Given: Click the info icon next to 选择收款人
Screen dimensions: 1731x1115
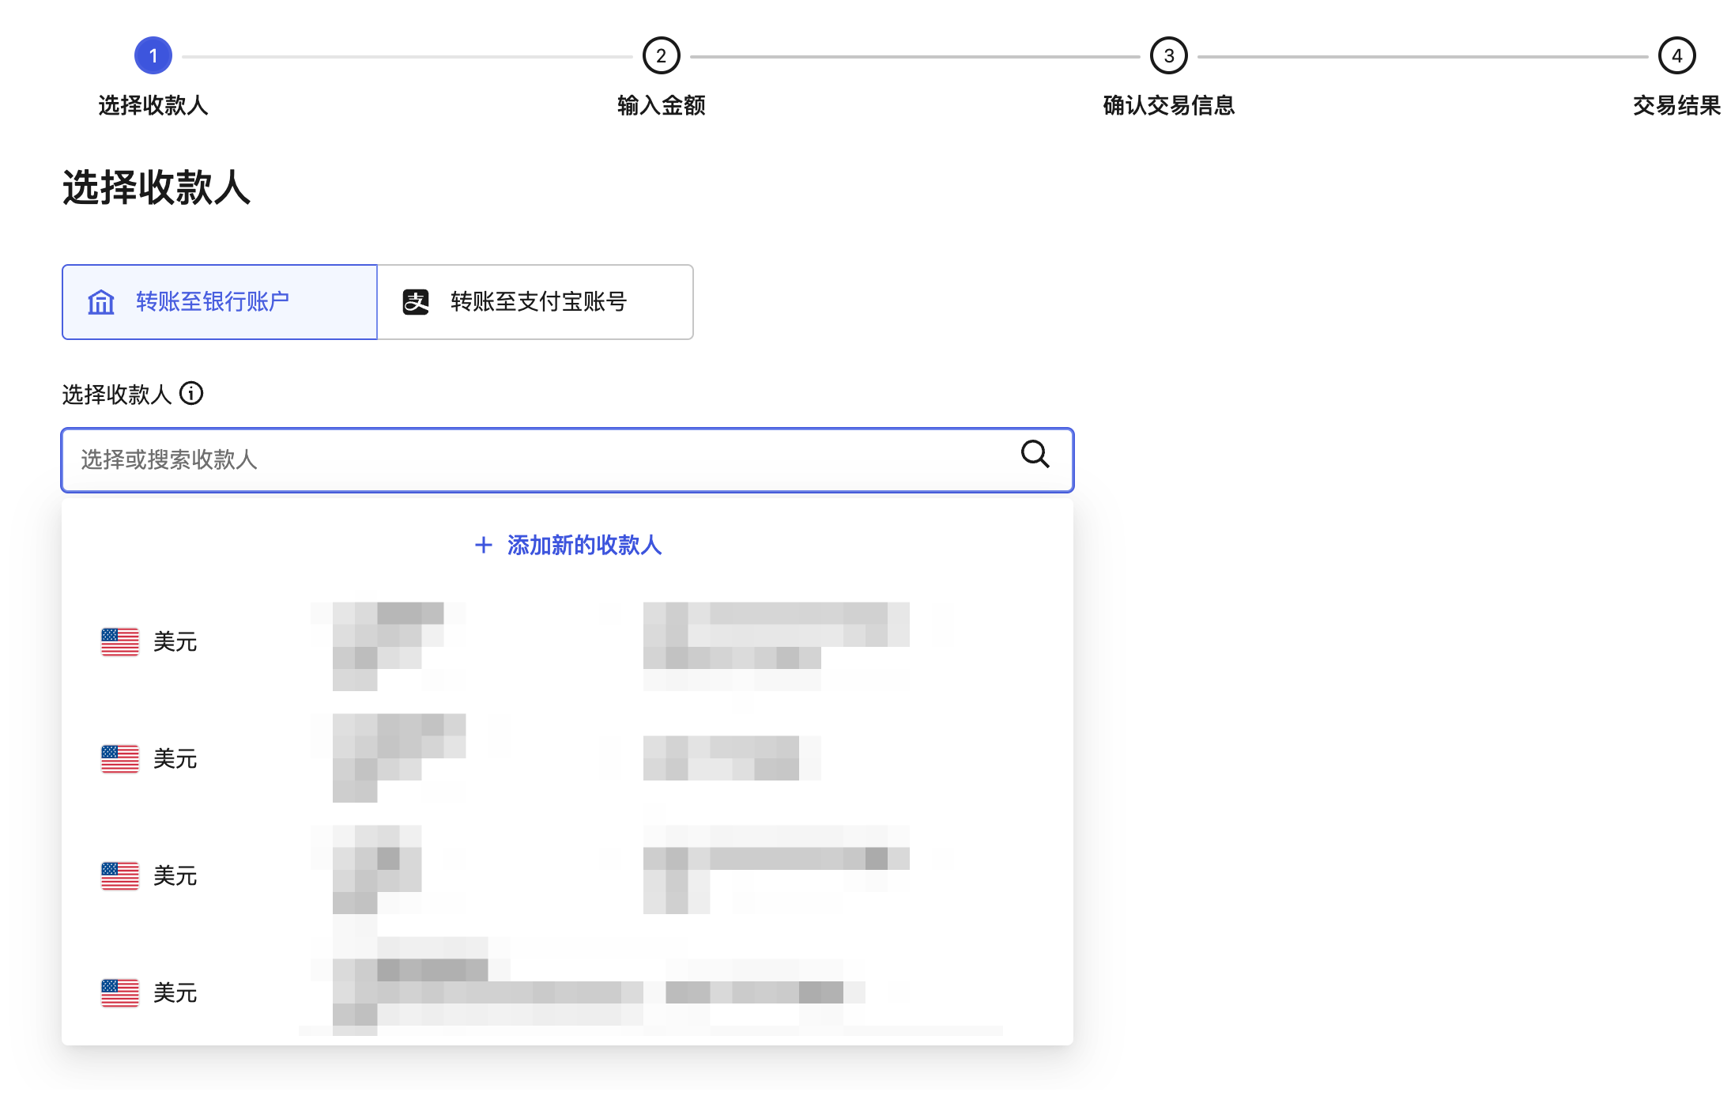Looking at the screenshot, I should (191, 393).
